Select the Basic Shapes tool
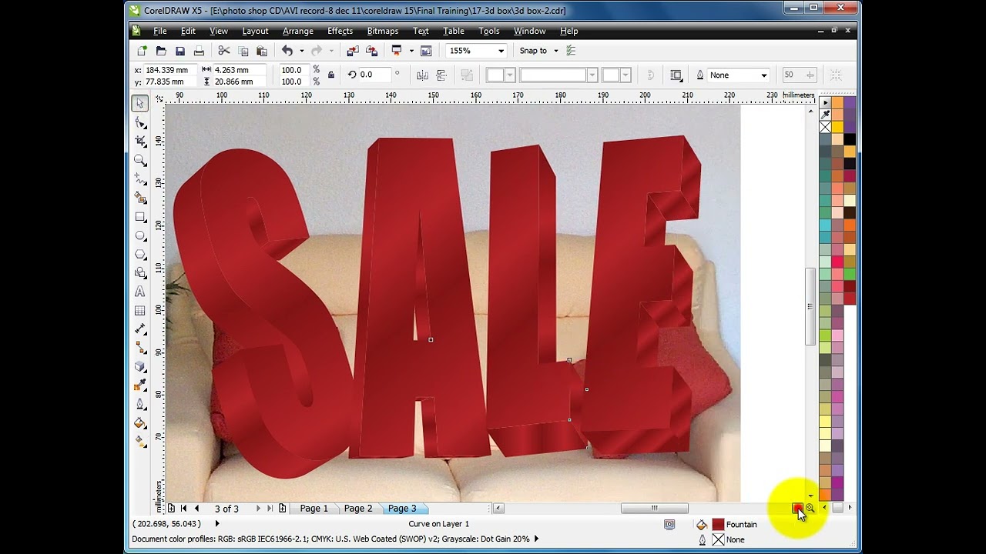The image size is (986, 554). 139,273
